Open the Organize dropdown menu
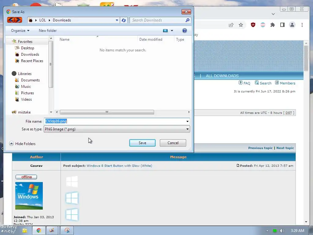Viewport: 313px width, 235px height. (20, 31)
